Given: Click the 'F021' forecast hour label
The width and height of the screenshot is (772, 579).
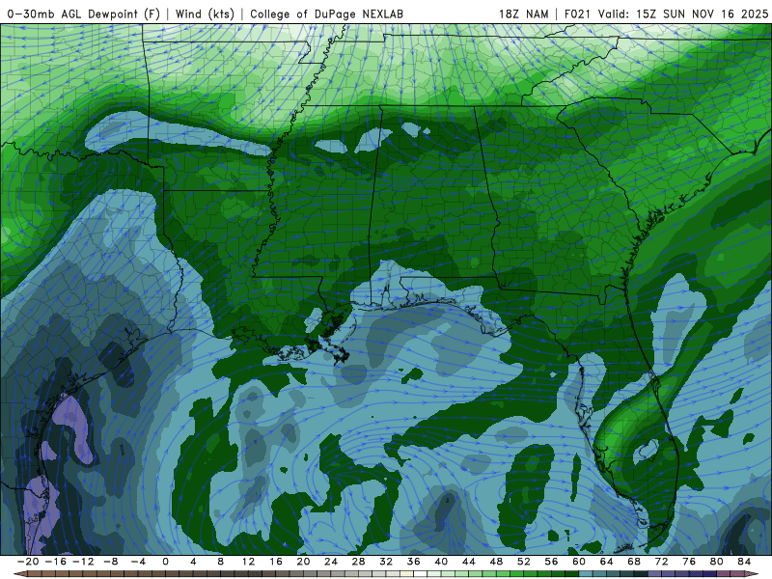Looking at the screenshot, I should pos(577,14).
